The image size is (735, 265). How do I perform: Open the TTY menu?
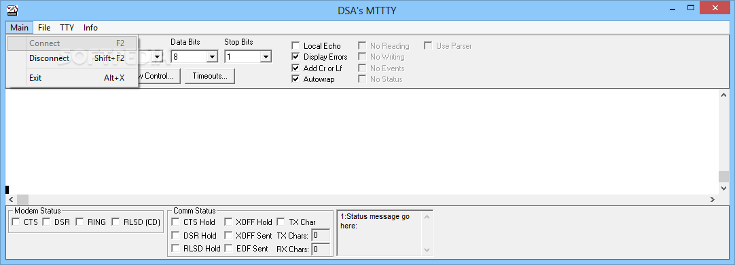[x=67, y=28]
